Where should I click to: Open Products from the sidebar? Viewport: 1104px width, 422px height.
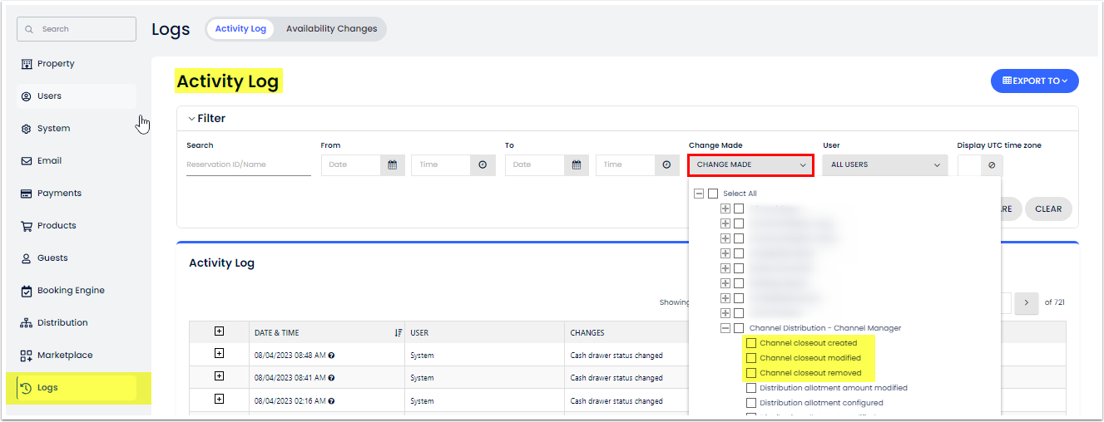[x=57, y=226]
